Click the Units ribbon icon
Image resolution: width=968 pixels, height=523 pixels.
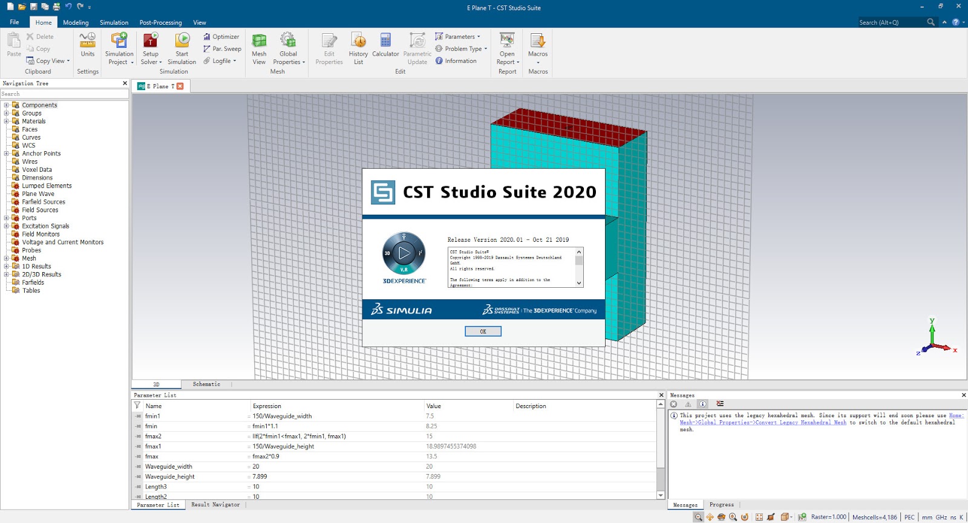pyautogui.click(x=88, y=41)
